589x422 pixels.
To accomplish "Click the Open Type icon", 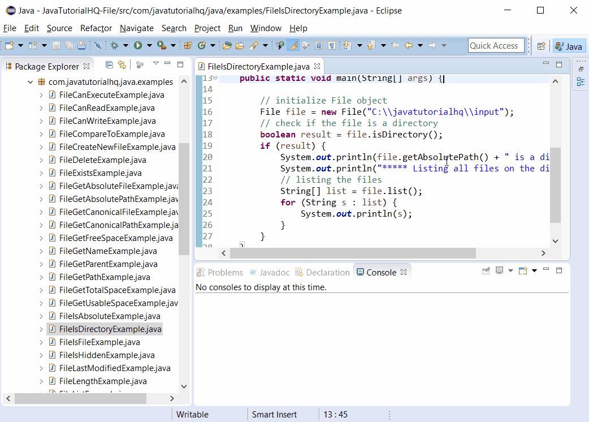I will click(227, 45).
